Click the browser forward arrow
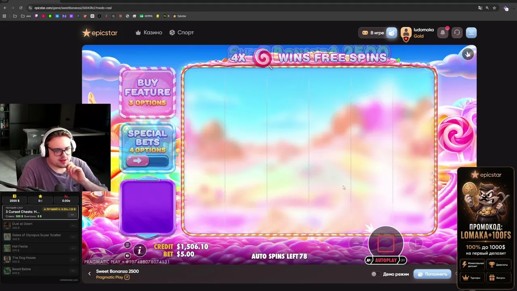Viewport: 517px width, 291px height. (13, 8)
